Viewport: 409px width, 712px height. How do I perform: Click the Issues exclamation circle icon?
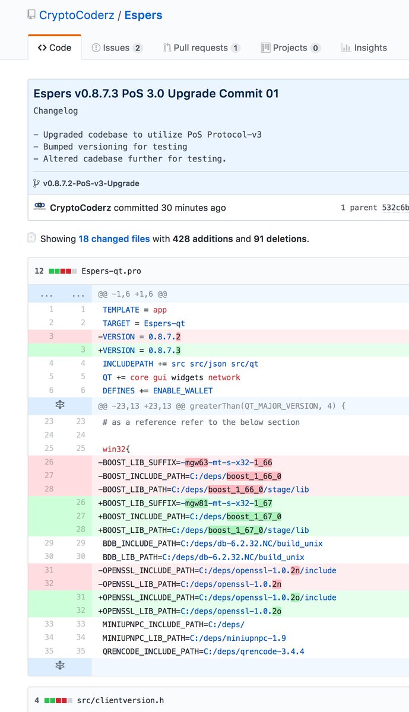pos(96,47)
